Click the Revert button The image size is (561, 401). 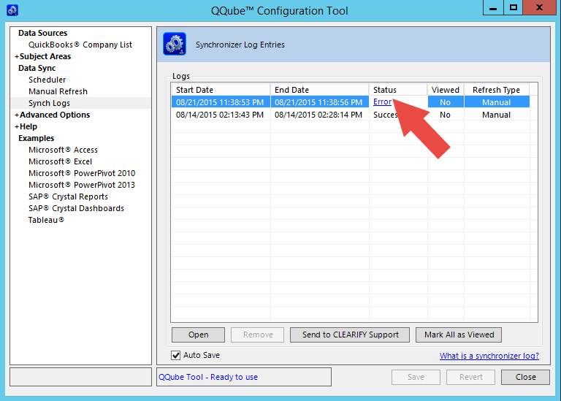pyautogui.click(x=471, y=377)
